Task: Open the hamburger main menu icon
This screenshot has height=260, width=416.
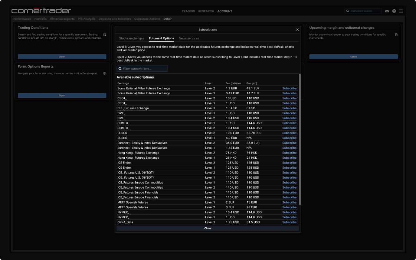Action: pos(401,11)
